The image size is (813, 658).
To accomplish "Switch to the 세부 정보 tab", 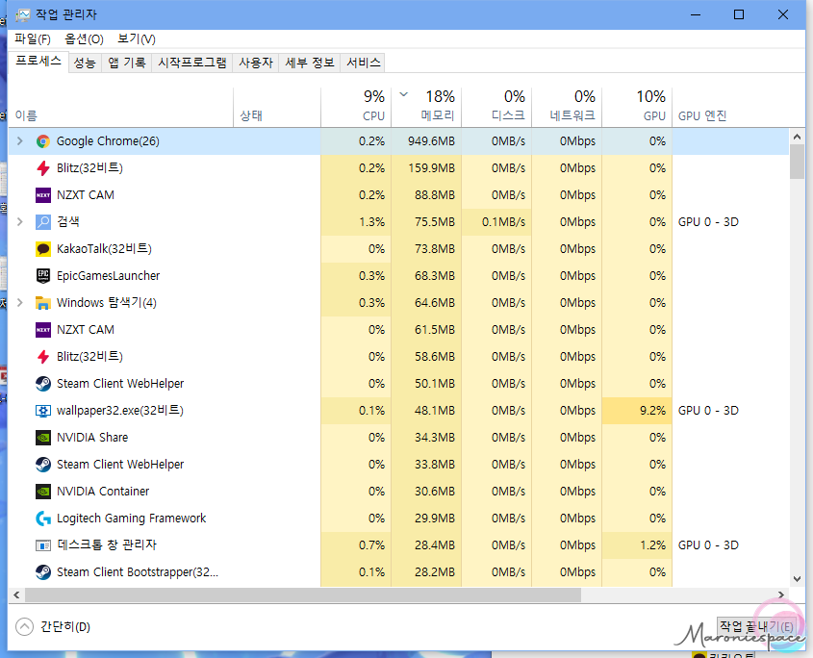I will (310, 63).
